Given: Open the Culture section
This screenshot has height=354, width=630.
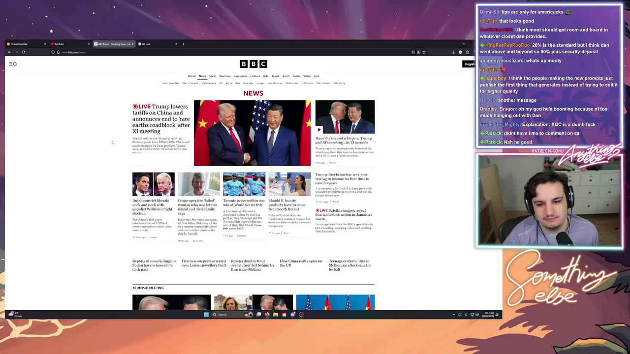Looking at the screenshot, I should pos(255,76).
